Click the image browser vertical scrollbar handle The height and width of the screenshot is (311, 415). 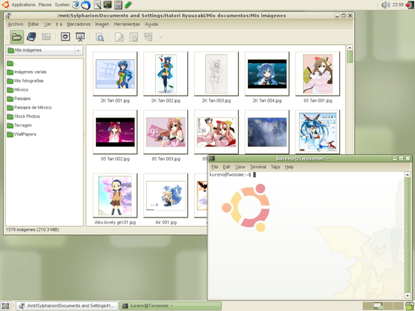click(x=350, y=57)
